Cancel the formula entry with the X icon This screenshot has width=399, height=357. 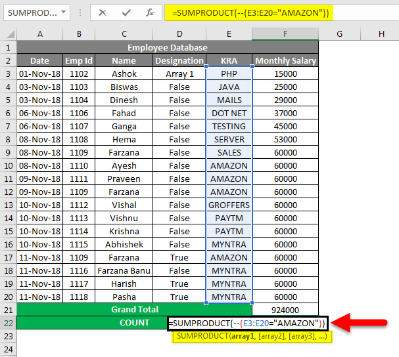[103, 12]
